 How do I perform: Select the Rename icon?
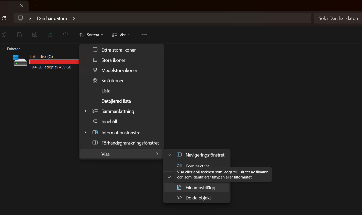(35, 35)
